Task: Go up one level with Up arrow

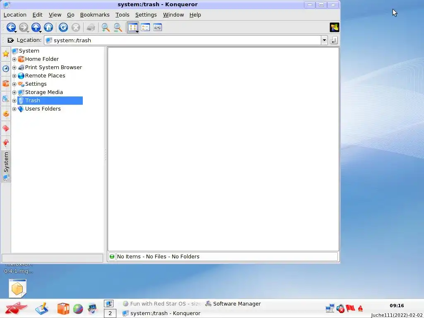Action: [36, 27]
